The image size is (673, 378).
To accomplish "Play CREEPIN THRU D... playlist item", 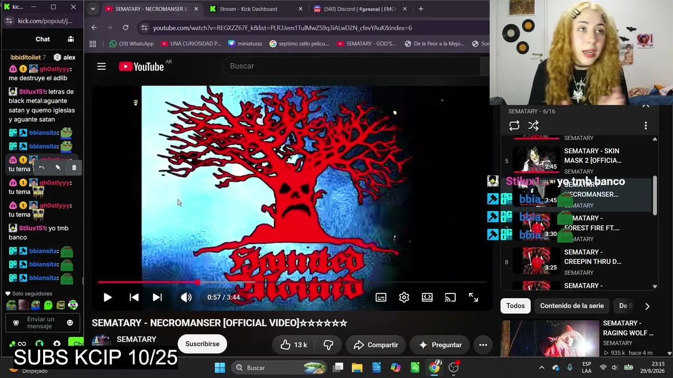I will 577,262.
